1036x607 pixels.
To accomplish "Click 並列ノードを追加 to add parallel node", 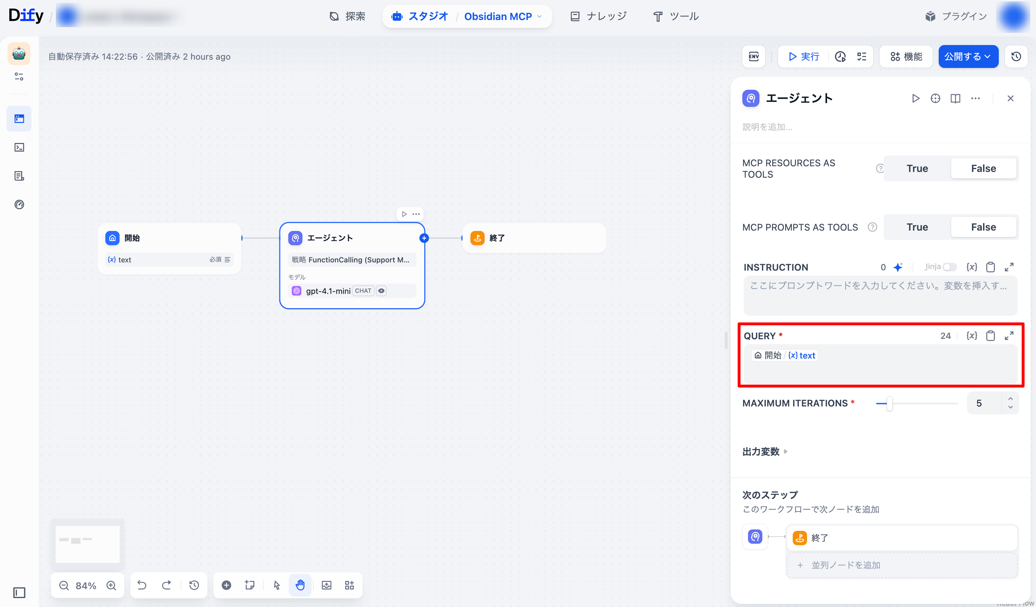I will (845, 565).
